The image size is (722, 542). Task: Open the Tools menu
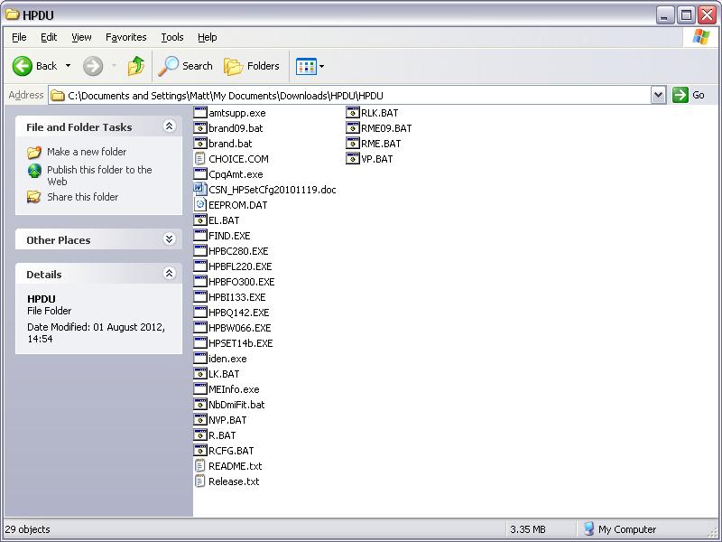click(172, 37)
